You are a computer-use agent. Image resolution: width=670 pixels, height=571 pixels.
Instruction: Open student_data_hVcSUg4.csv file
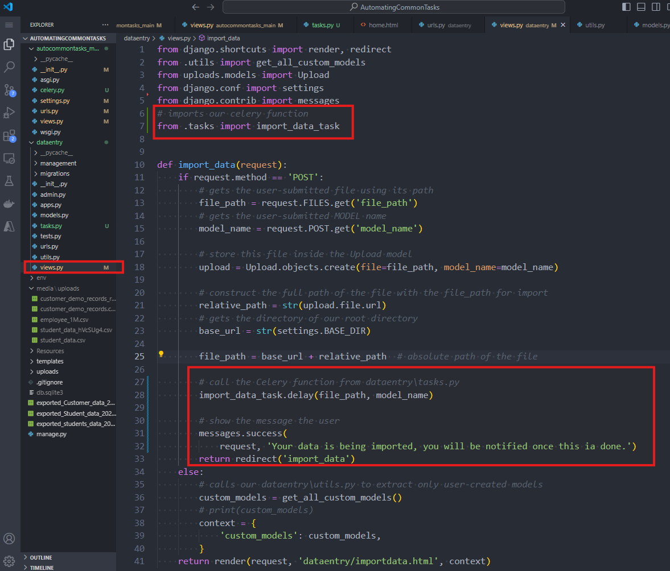tap(68, 330)
